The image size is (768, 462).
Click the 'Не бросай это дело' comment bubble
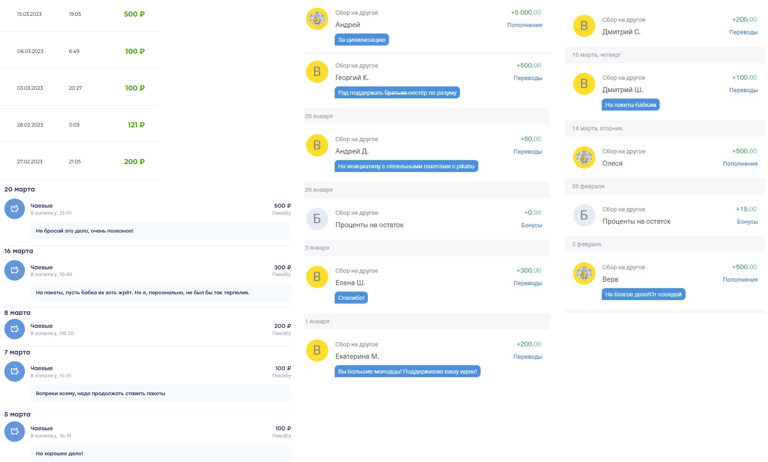click(160, 231)
